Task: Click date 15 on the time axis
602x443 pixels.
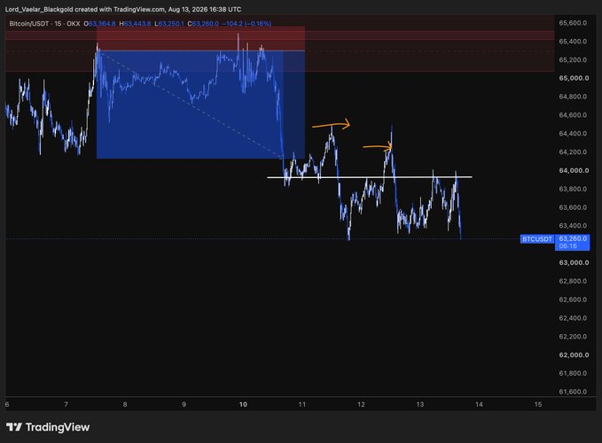Action: [538, 404]
